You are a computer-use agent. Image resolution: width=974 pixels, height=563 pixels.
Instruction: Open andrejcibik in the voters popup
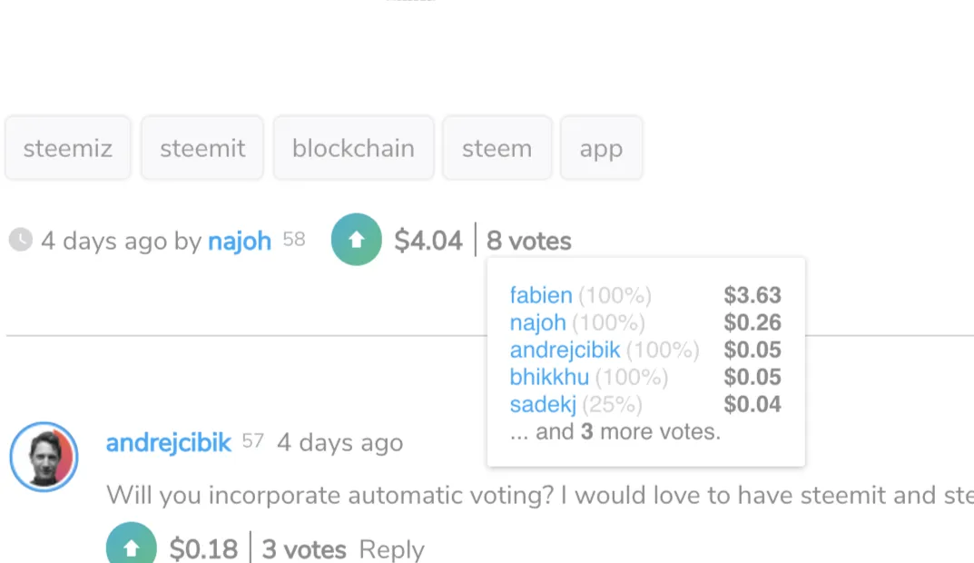(x=565, y=350)
